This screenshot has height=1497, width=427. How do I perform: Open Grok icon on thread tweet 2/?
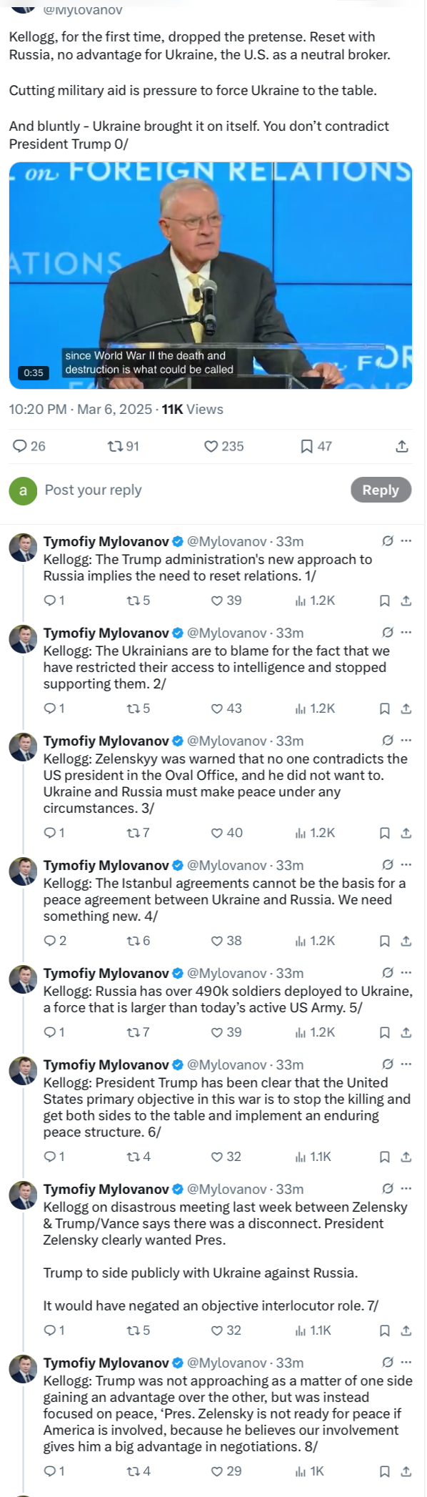pos(388,632)
